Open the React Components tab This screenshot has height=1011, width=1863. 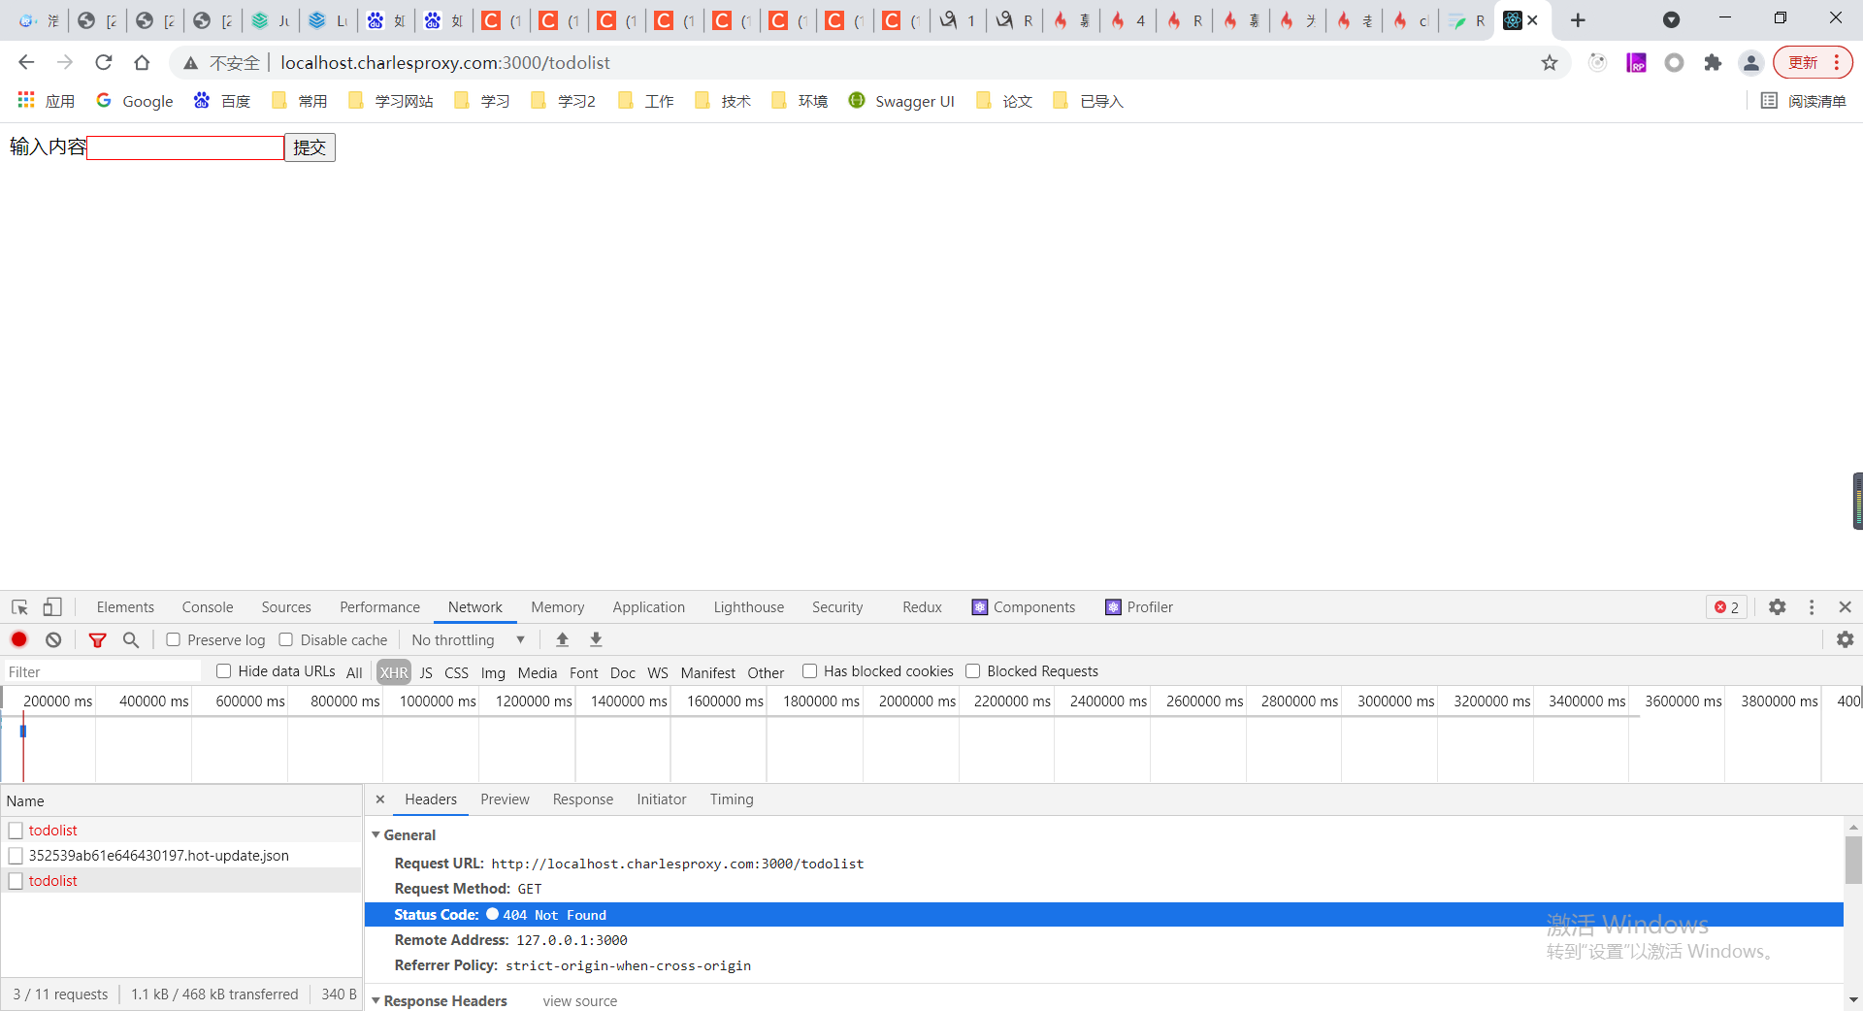1024,607
